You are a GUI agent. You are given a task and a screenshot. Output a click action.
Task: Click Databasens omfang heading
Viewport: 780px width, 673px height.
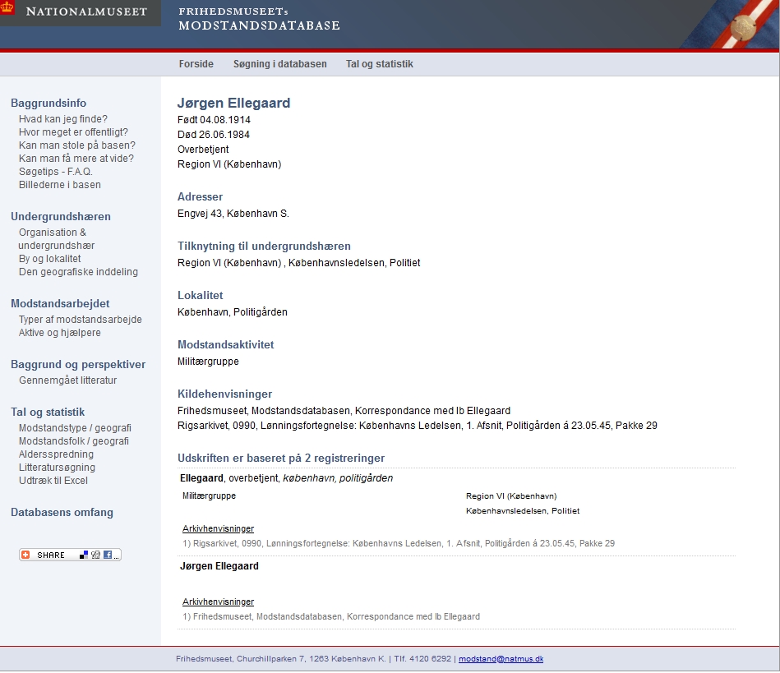(x=62, y=512)
